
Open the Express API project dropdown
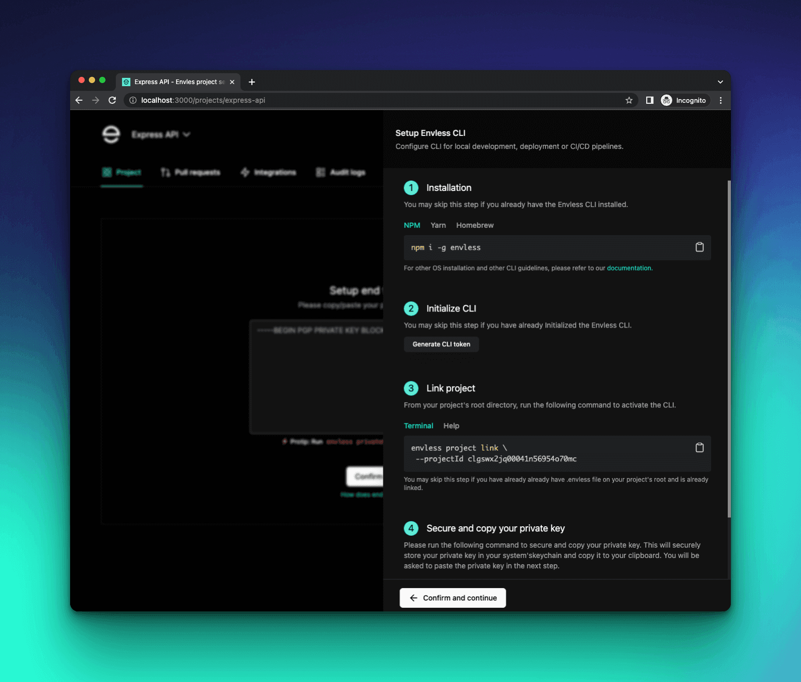click(x=161, y=134)
